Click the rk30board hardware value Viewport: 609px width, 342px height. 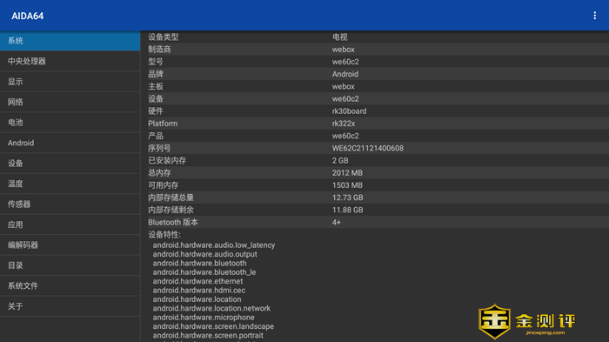coord(349,111)
